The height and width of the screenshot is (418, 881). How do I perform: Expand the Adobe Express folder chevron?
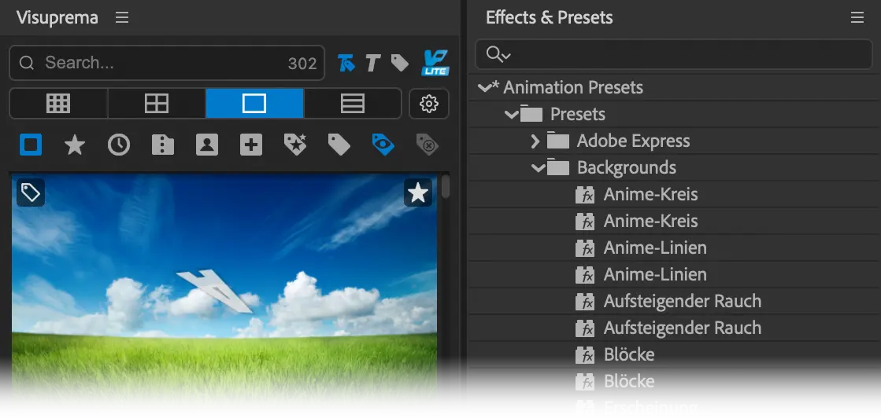(x=535, y=141)
